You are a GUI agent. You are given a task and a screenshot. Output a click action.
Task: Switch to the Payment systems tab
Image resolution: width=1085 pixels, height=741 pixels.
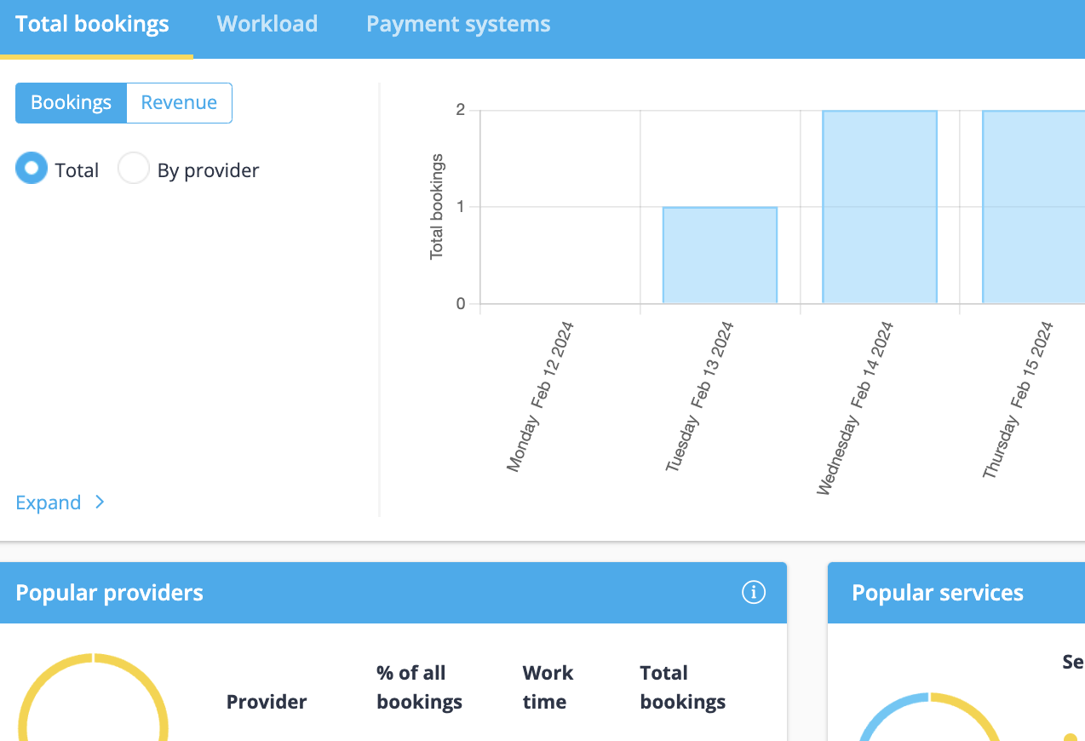pos(458,24)
